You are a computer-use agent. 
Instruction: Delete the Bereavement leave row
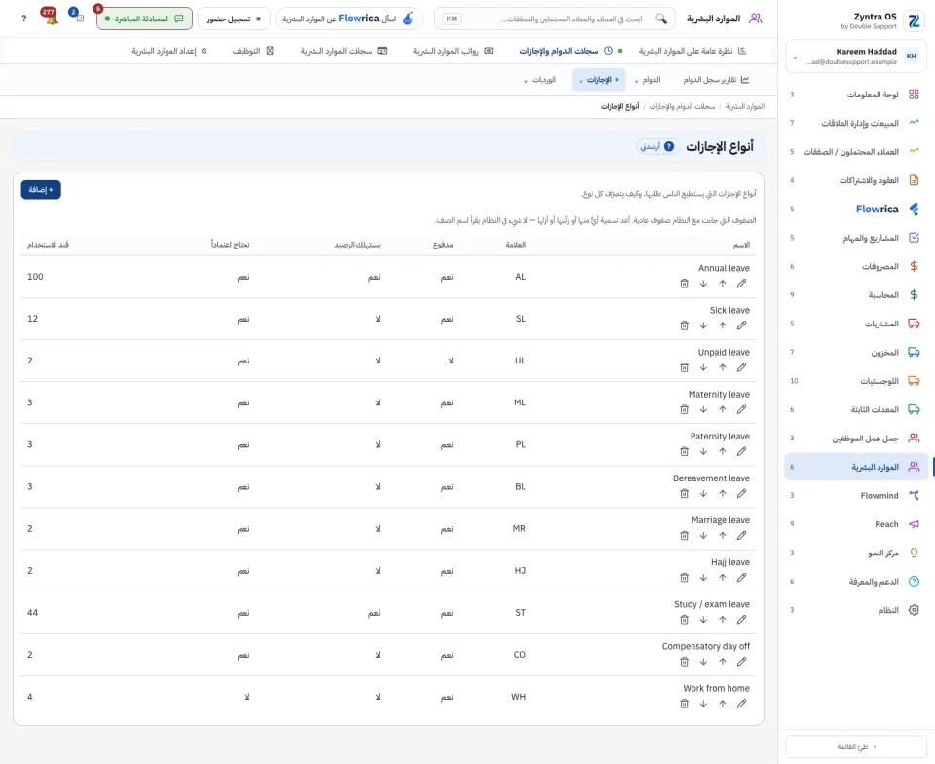click(684, 494)
